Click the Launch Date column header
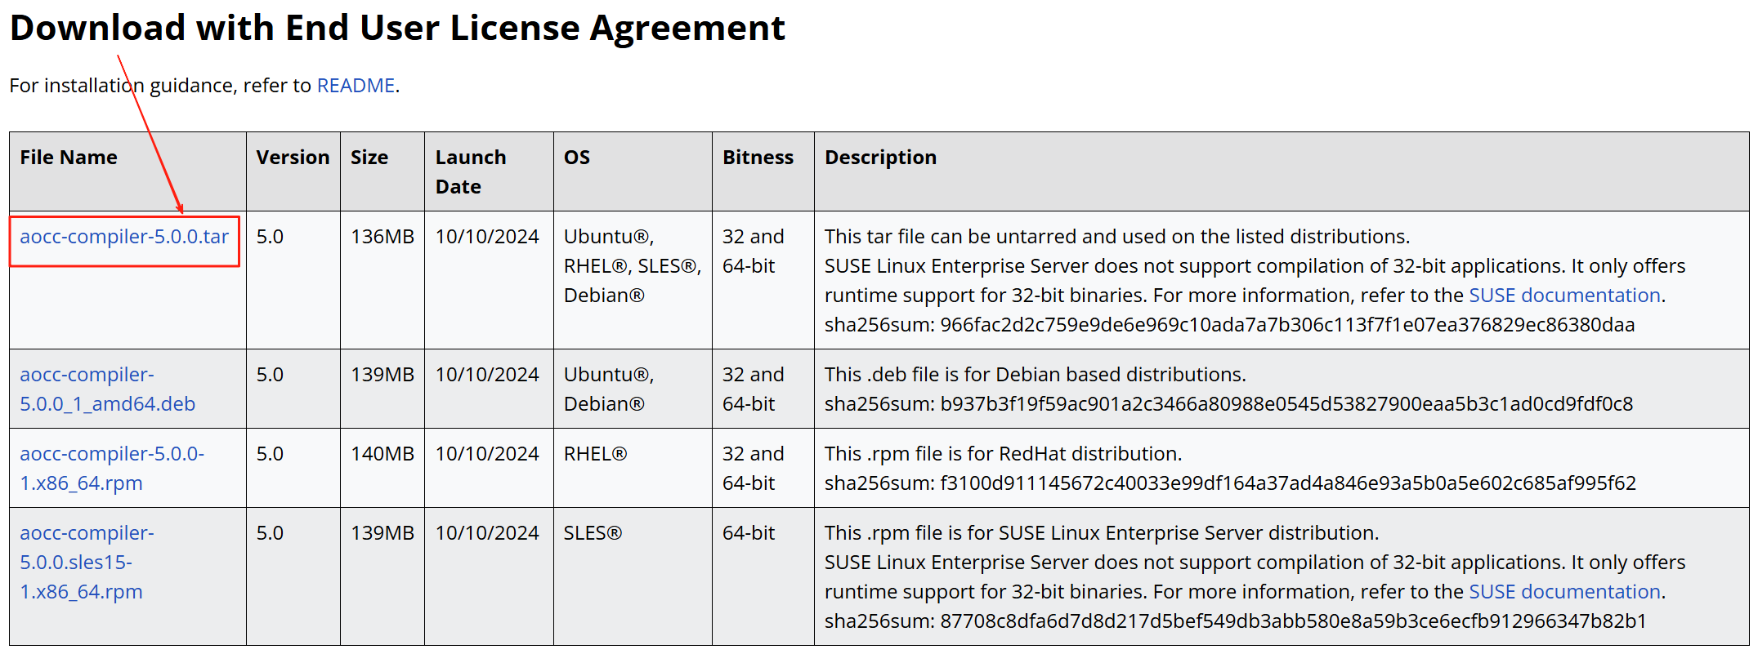1758x654 pixels. tap(471, 172)
